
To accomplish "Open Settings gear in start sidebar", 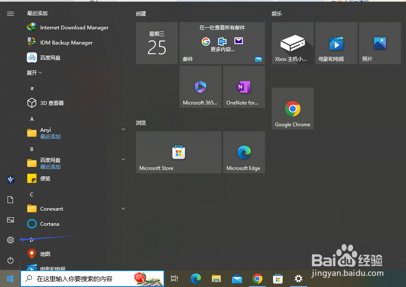I will pos(10,240).
